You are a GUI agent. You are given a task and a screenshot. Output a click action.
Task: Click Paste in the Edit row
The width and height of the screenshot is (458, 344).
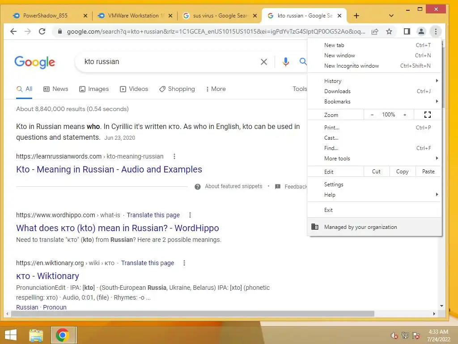pos(428,172)
